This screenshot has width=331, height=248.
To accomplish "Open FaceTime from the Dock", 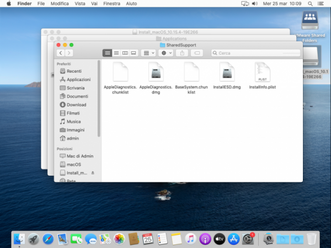I will tap(77, 239).
